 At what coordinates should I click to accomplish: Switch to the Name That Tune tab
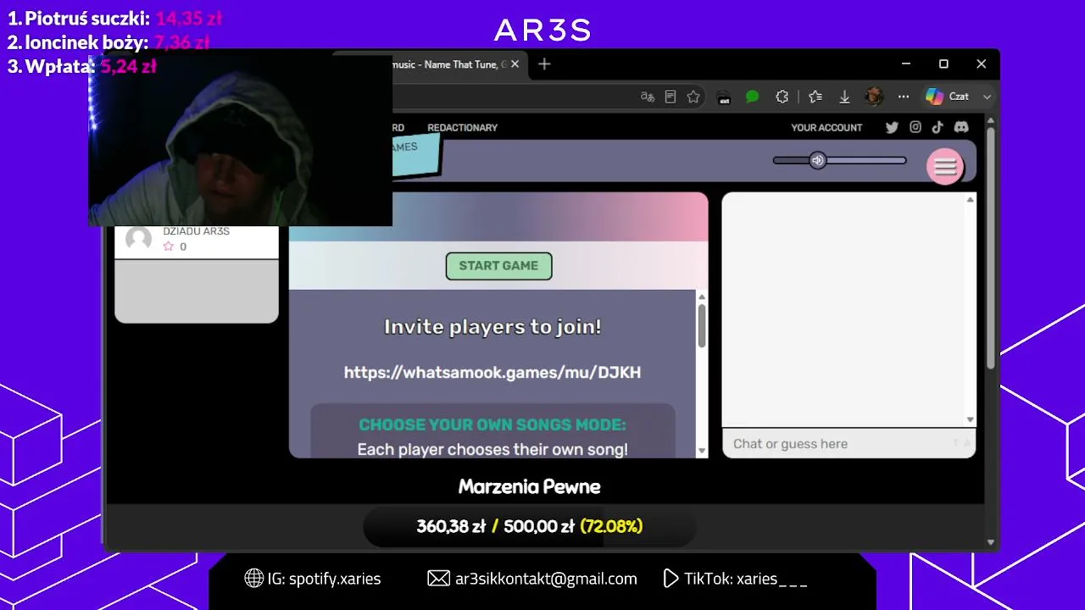(x=449, y=64)
